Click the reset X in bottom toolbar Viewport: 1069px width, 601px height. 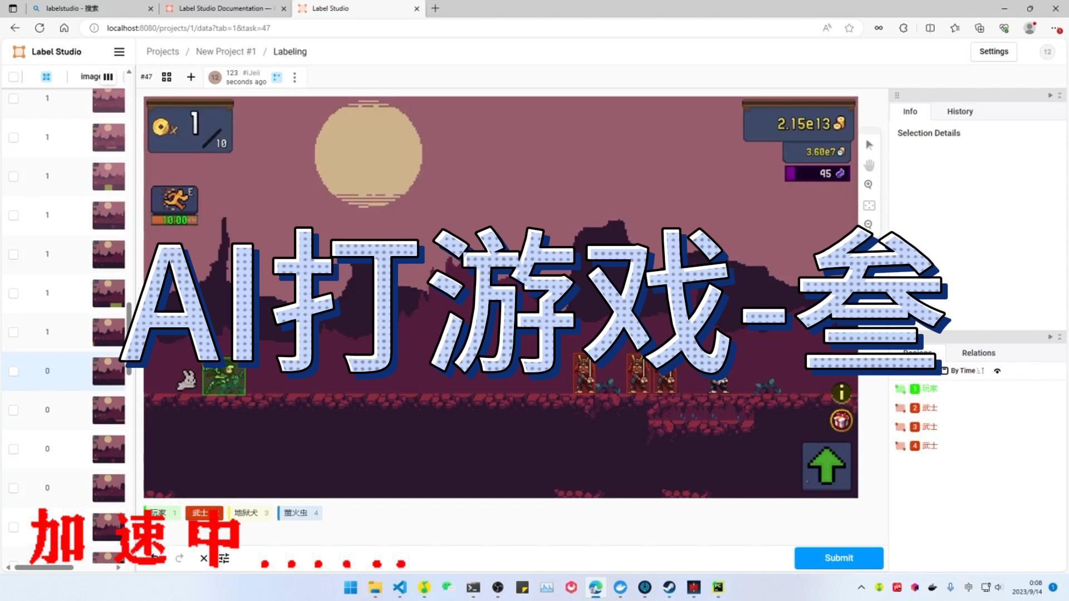pyautogui.click(x=204, y=558)
